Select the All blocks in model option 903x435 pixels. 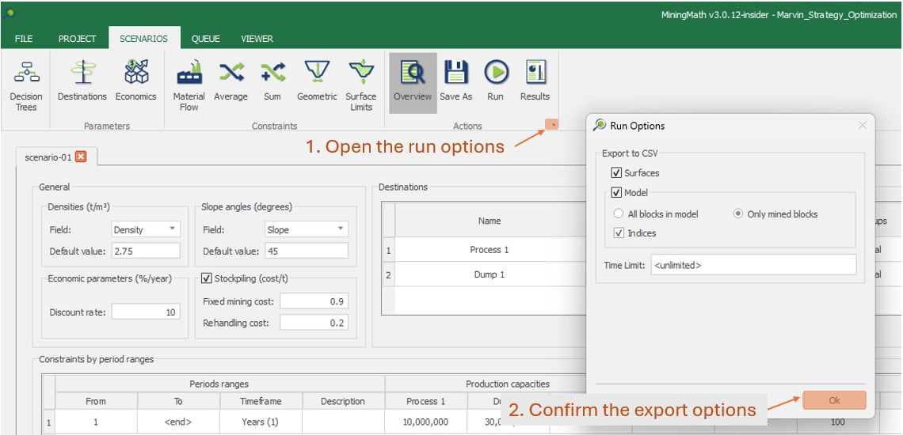pyautogui.click(x=619, y=214)
